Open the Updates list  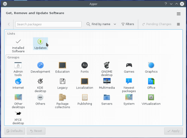40,44
